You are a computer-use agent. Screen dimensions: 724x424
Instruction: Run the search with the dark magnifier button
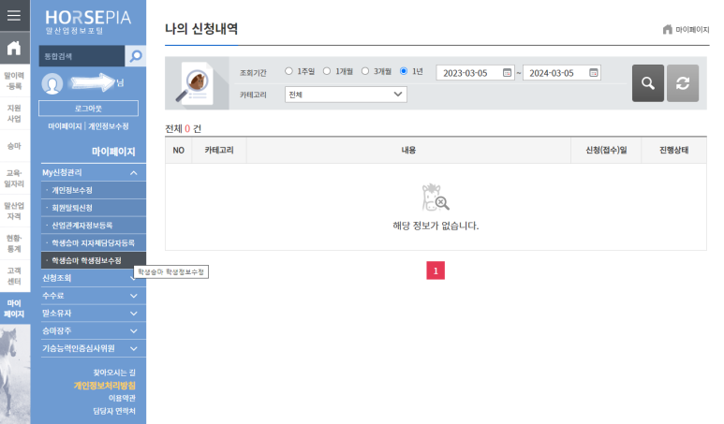click(648, 83)
